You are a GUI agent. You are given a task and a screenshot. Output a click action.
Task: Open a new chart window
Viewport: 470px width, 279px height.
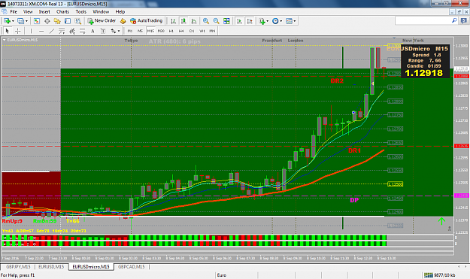point(7,21)
